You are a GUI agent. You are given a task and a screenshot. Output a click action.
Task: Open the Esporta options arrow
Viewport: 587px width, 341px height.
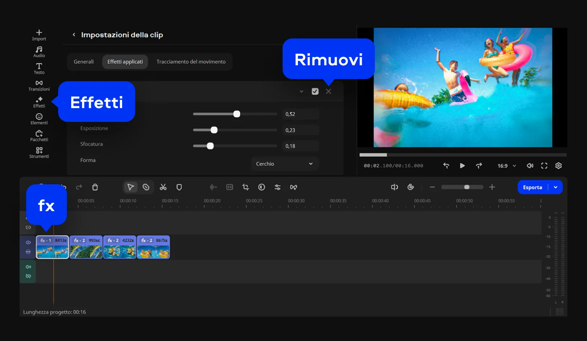point(555,187)
